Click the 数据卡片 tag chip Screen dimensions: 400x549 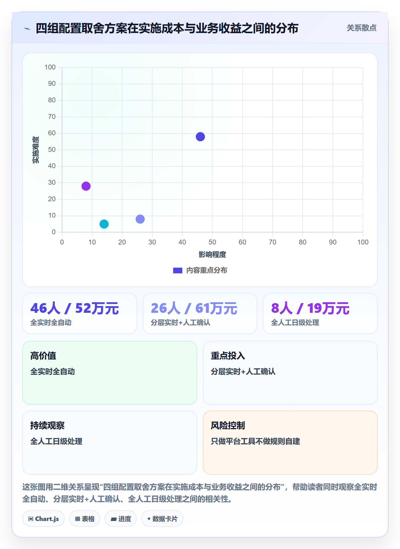pyautogui.click(x=162, y=518)
